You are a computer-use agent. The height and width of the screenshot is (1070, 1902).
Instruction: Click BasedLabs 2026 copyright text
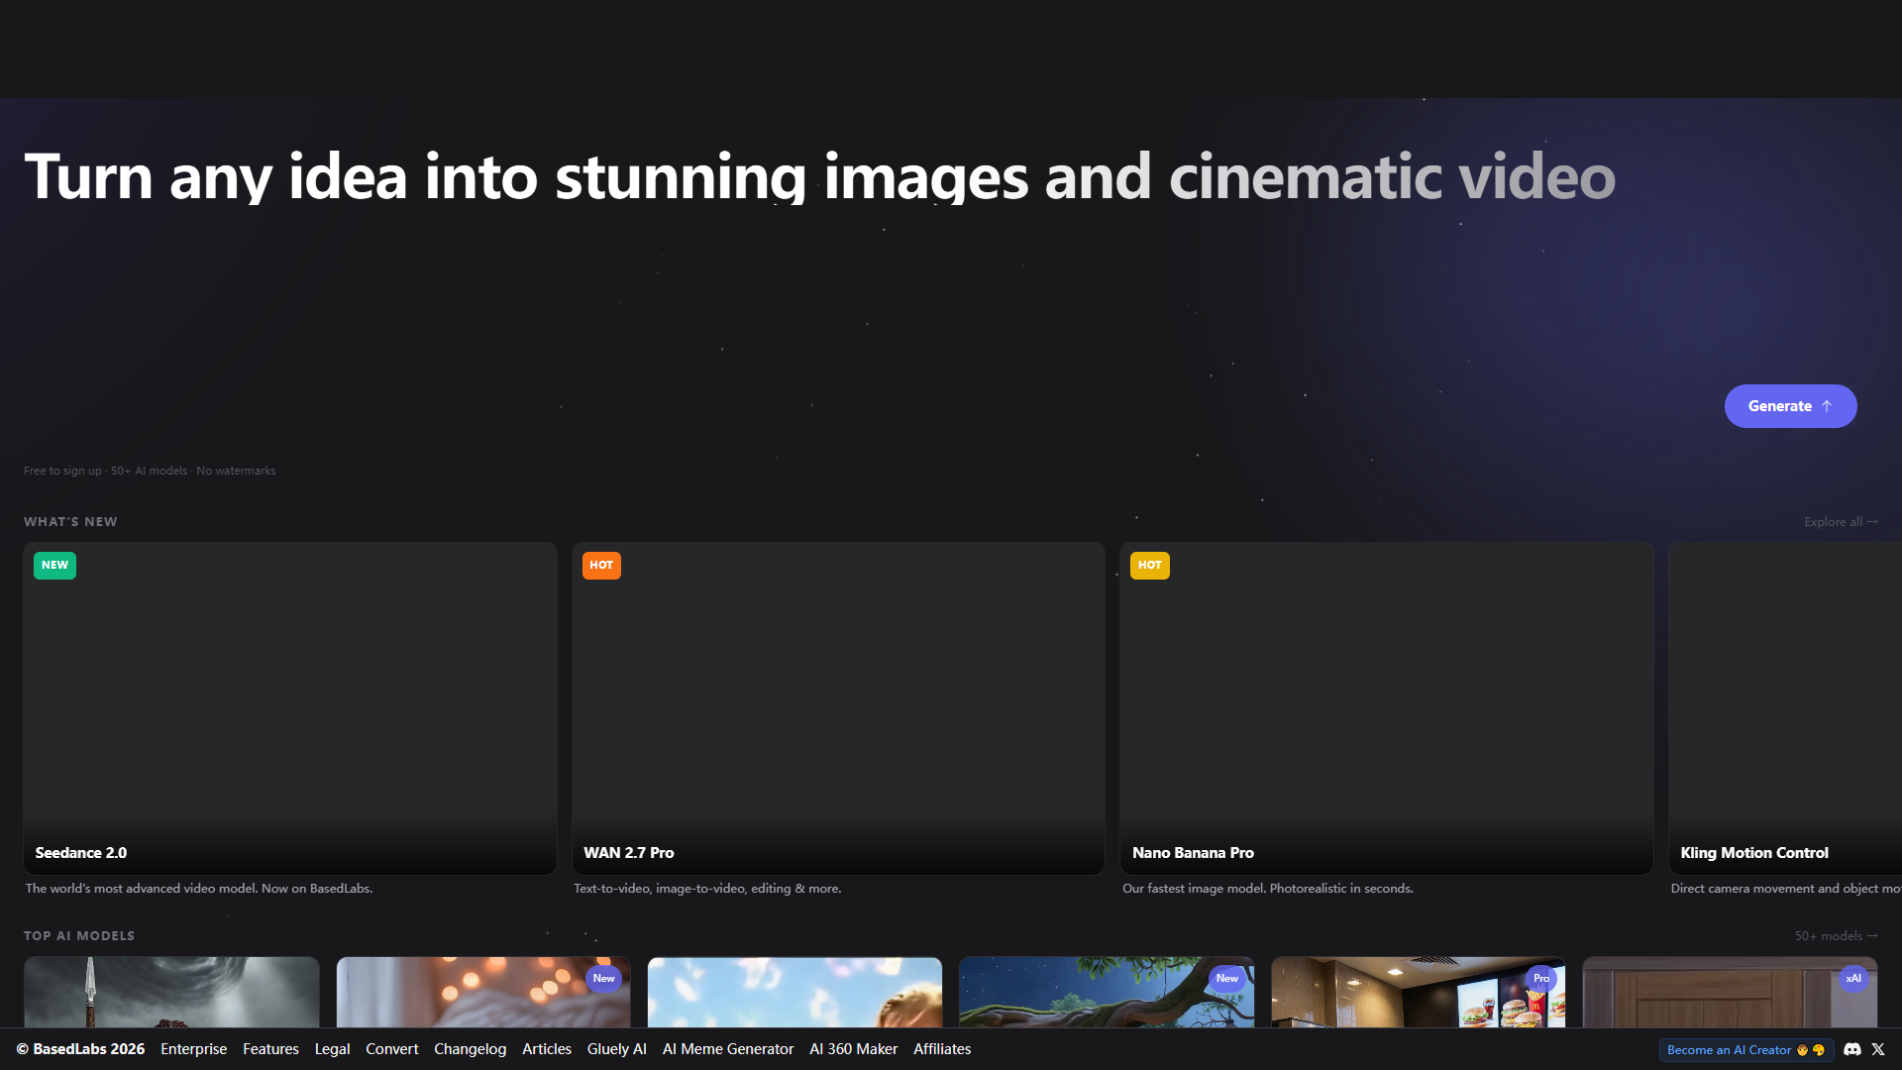(80, 1049)
